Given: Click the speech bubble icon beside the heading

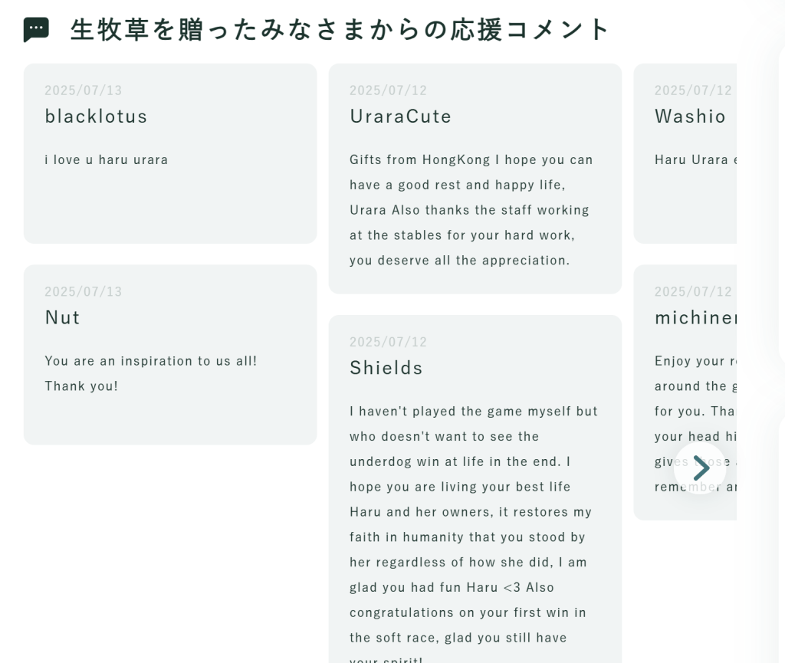Looking at the screenshot, I should [x=34, y=28].
